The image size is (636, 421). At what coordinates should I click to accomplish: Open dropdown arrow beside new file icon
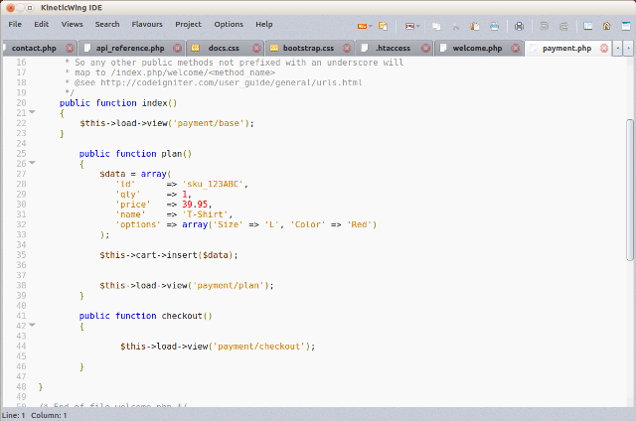click(x=372, y=25)
